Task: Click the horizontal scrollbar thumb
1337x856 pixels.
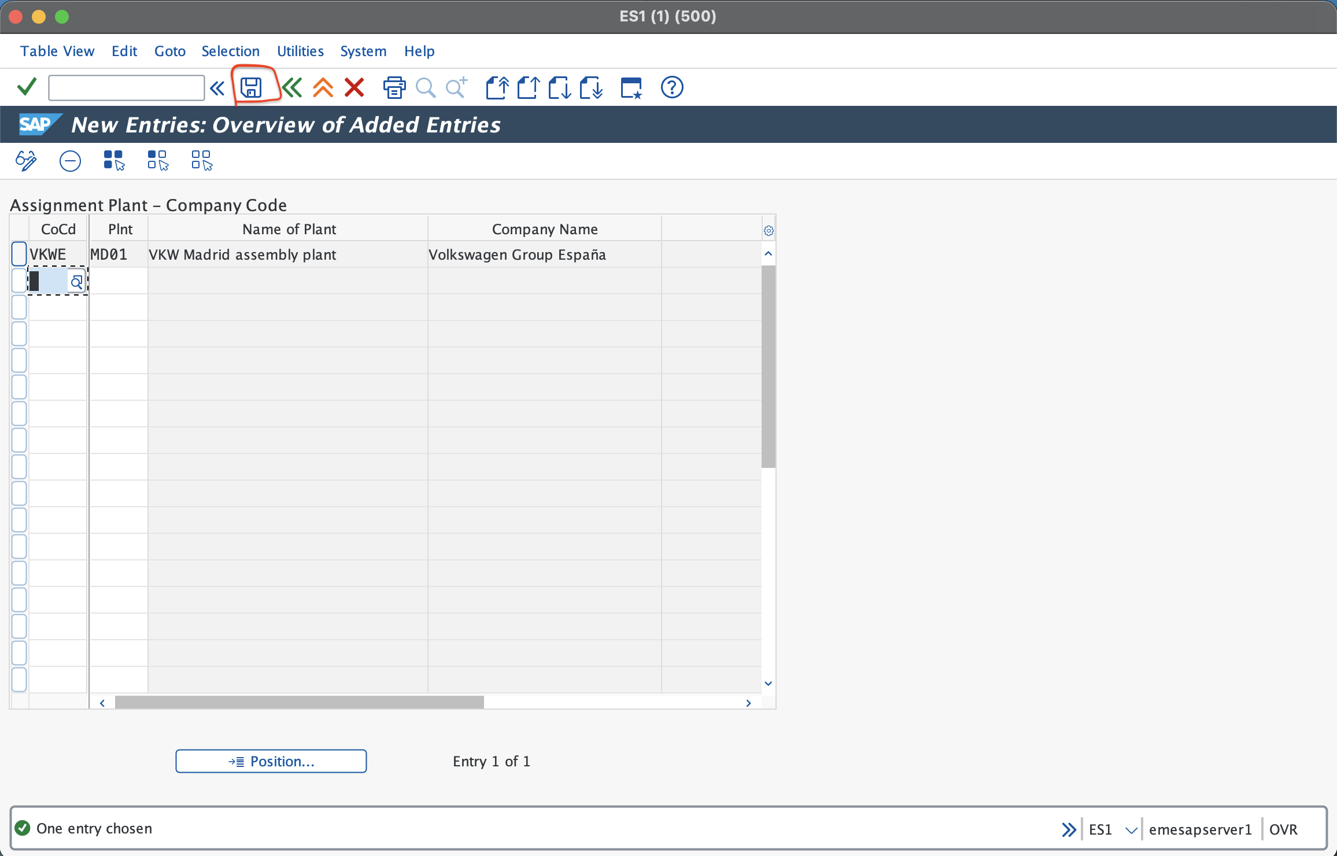Action: (300, 702)
